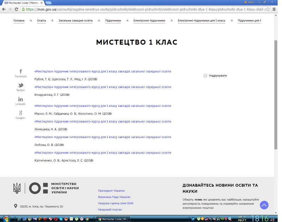Click heading ДІЗНАВАЙТЕСЬ НОВИНИ ОСВІТИ ТА НАУКИ

point(220,188)
